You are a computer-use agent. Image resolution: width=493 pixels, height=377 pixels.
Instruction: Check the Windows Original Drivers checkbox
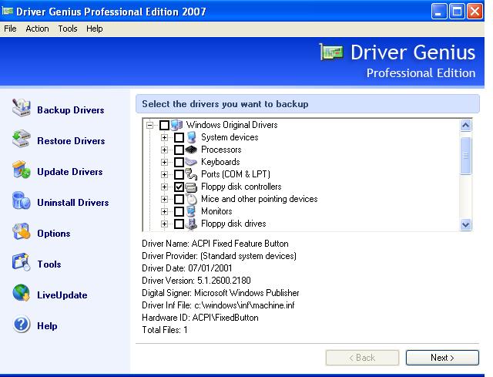point(164,125)
